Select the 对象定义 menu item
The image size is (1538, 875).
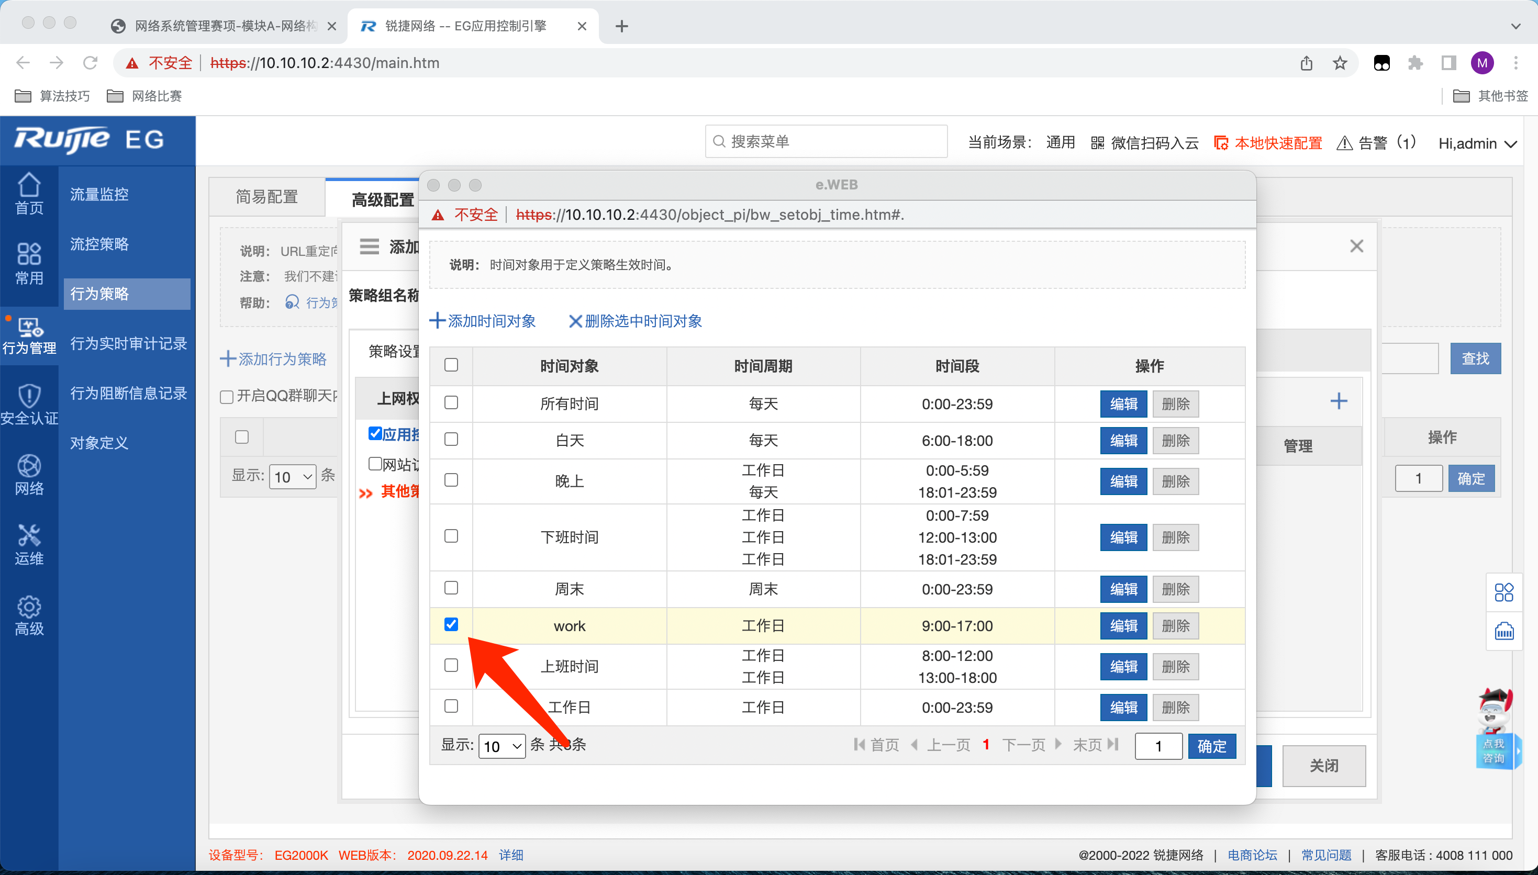point(99,442)
